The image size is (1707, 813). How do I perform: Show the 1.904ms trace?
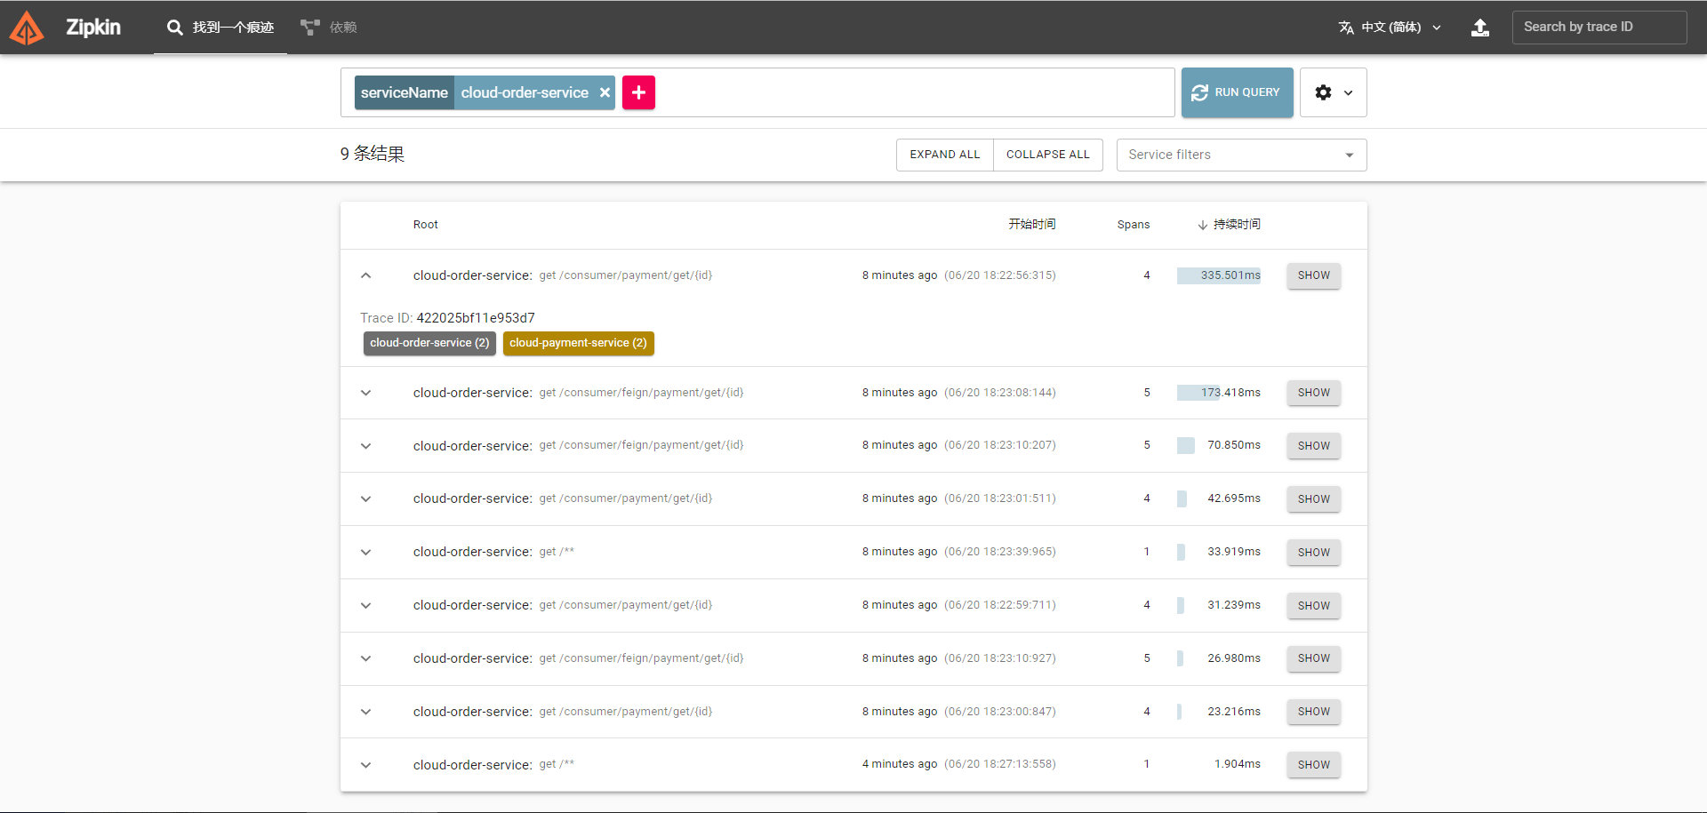[1313, 765]
